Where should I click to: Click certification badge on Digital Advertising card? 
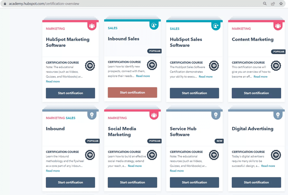tap(276, 155)
